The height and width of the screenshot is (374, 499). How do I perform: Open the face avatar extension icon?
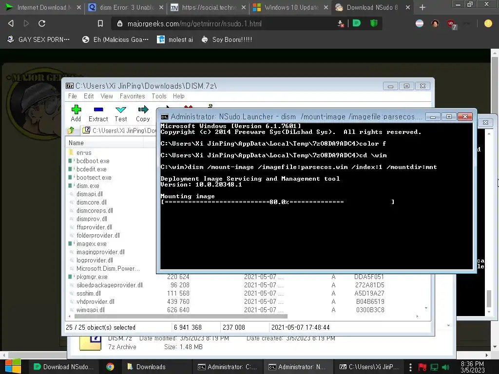(435, 23)
